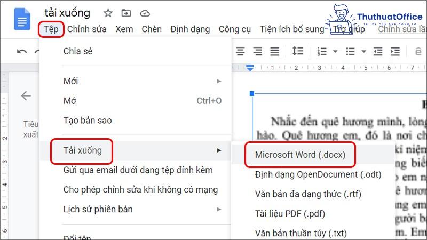Apply numbered list formatting
This screenshot has width=427, height=240.
322,51
